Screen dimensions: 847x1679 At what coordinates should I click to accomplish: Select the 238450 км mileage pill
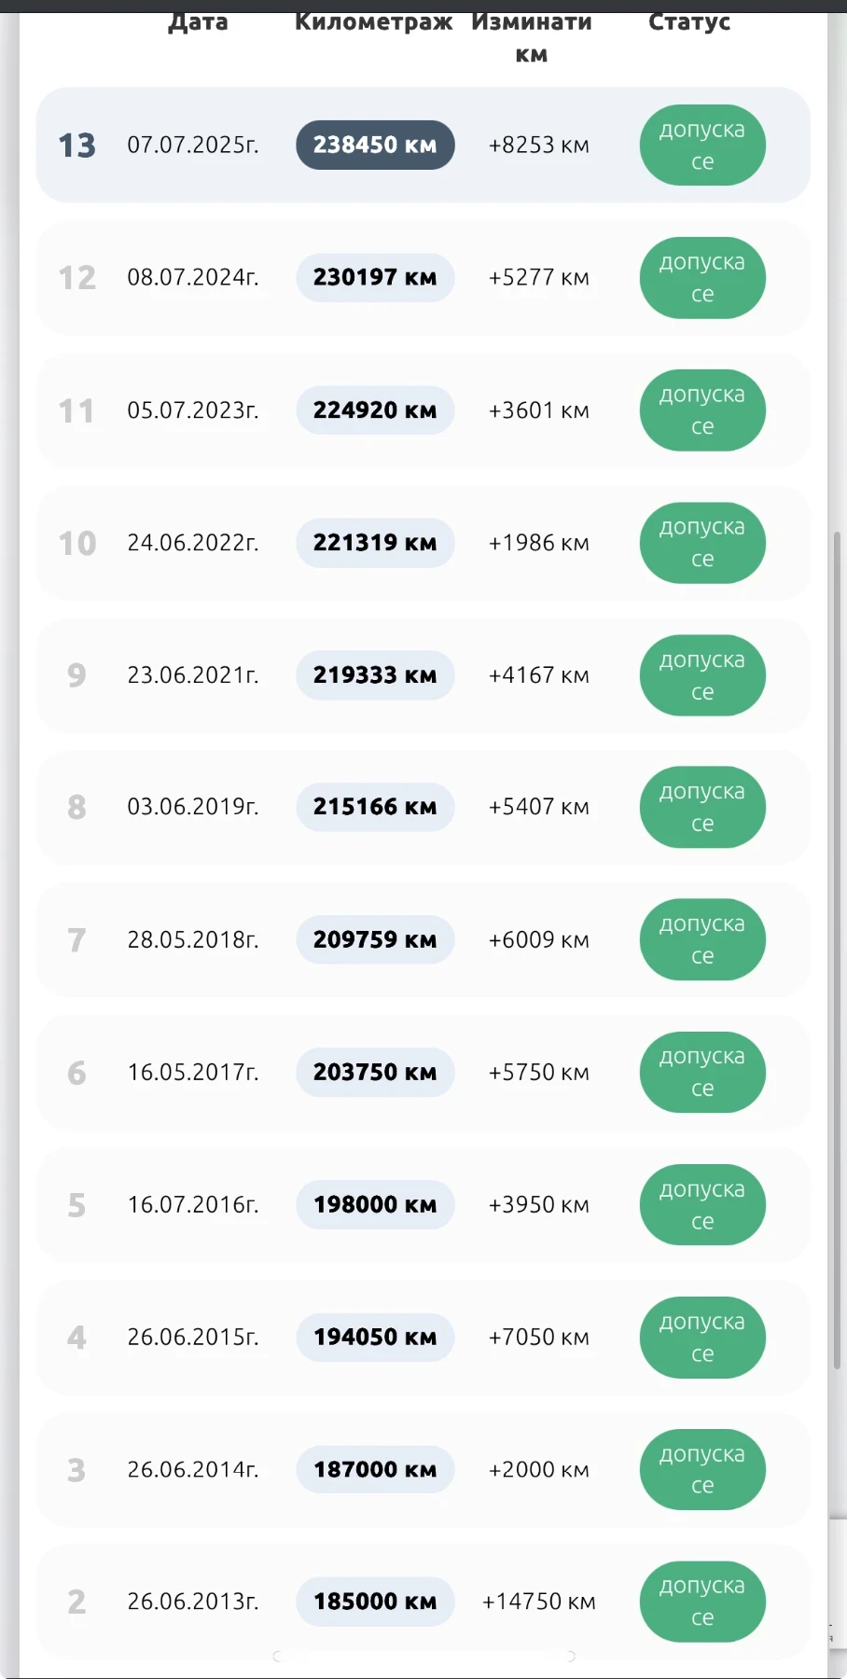click(375, 146)
